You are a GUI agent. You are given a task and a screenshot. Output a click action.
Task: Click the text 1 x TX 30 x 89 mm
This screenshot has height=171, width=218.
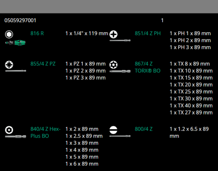191,99
